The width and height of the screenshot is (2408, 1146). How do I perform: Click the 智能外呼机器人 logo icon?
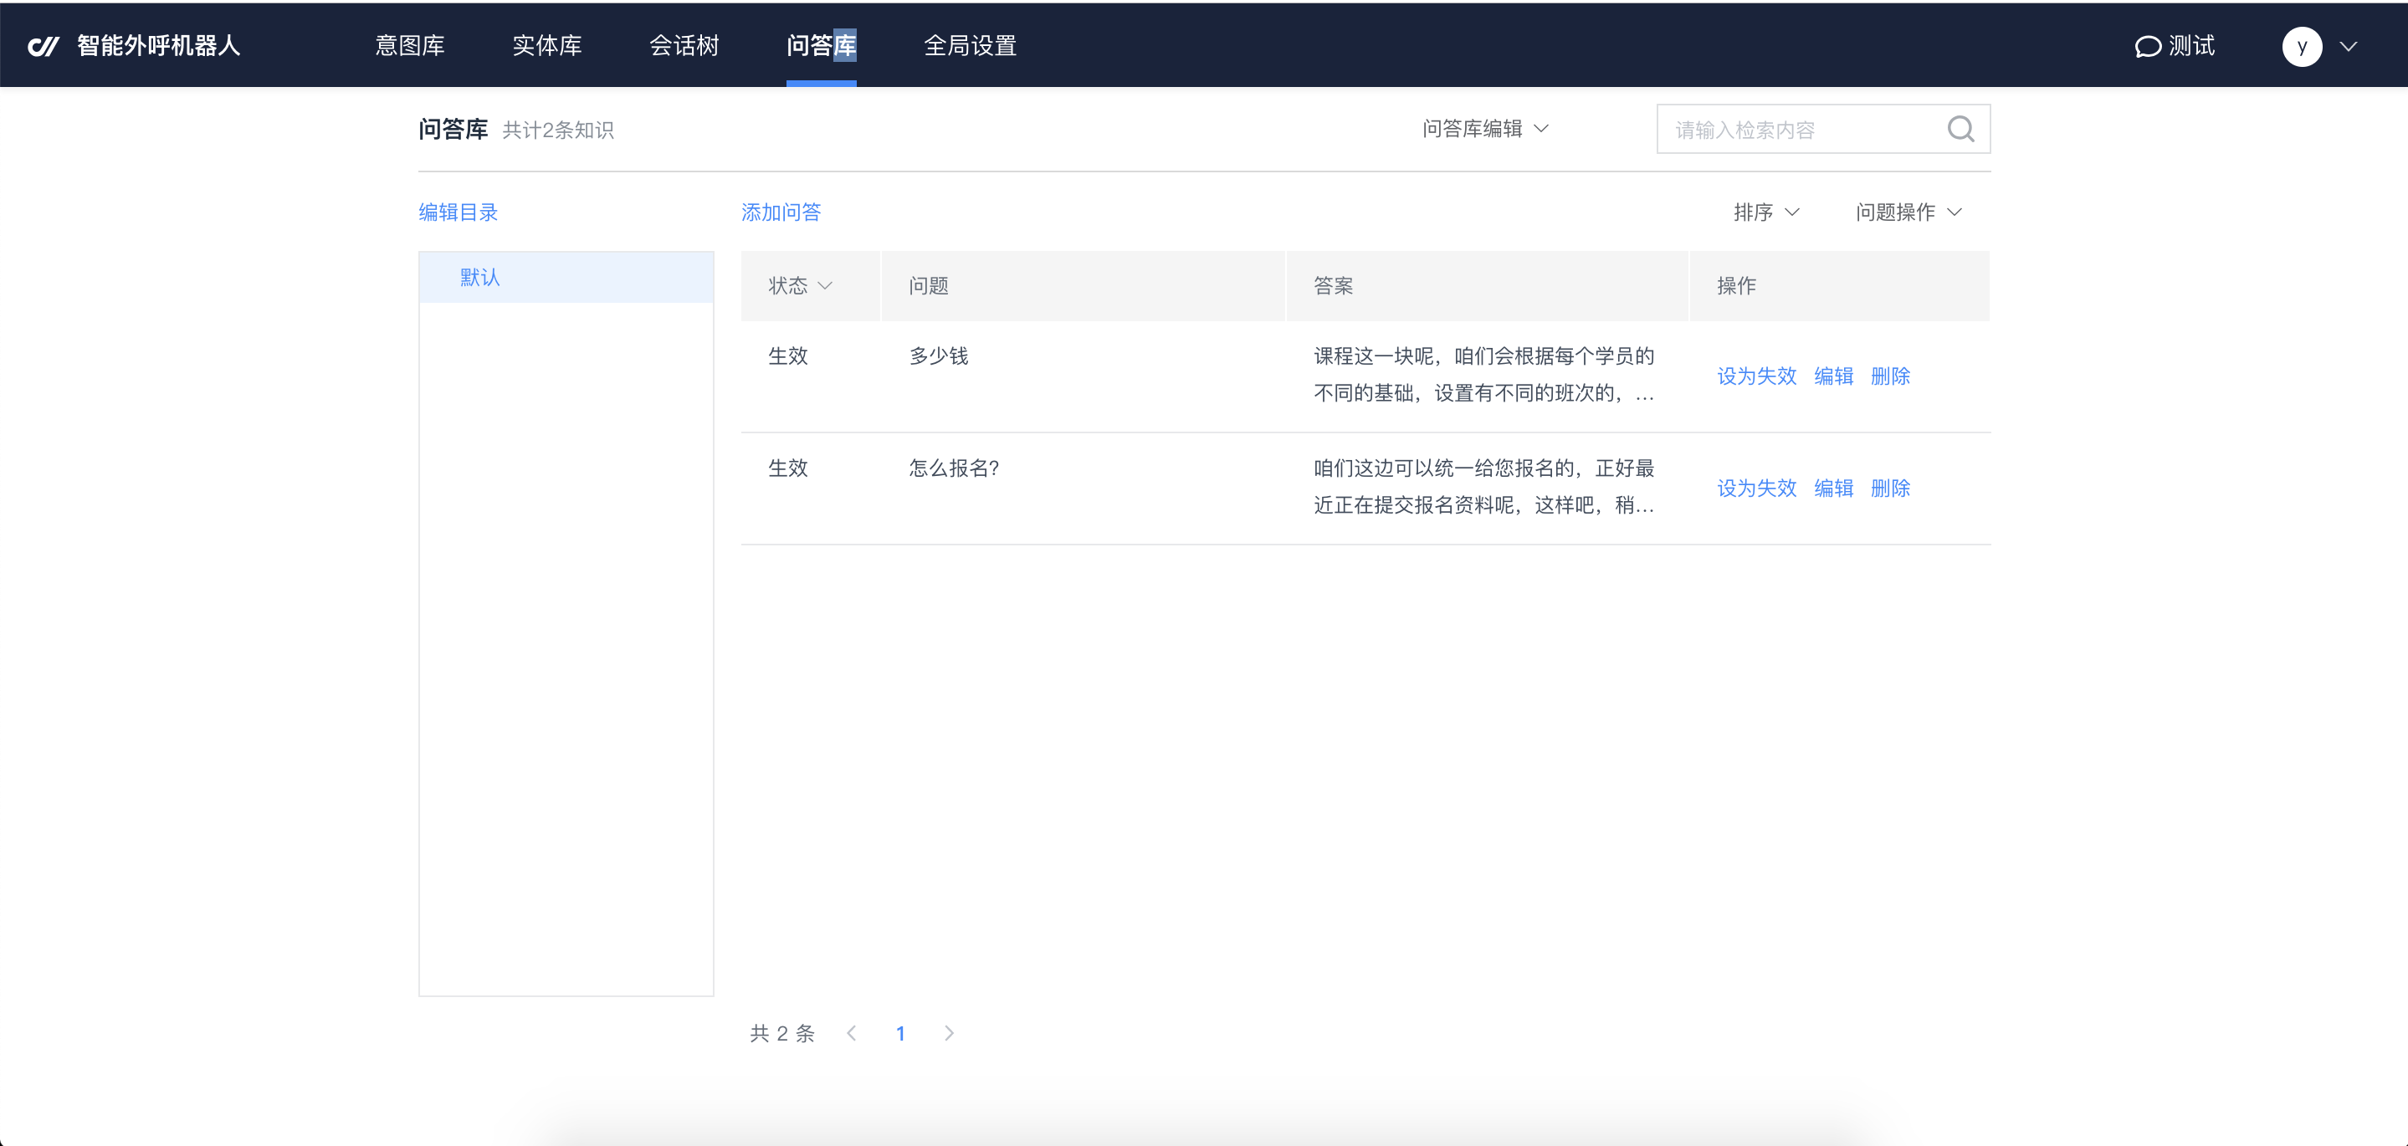(43, 46)
